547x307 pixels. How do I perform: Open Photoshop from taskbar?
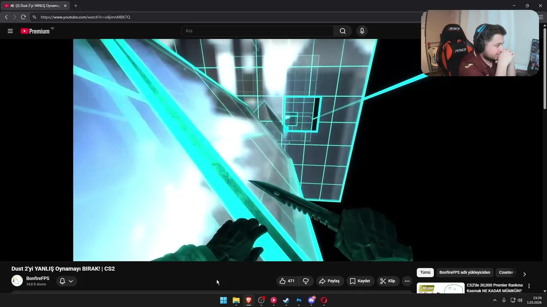coord(299,300)
